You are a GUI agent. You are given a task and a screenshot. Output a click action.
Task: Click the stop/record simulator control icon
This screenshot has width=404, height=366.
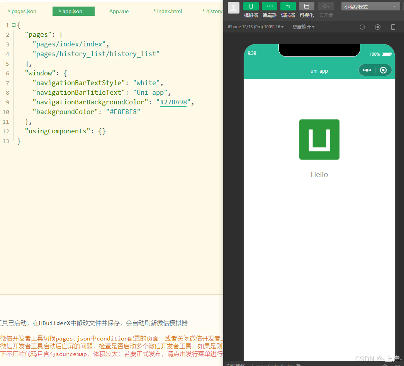tap(377, 27)
